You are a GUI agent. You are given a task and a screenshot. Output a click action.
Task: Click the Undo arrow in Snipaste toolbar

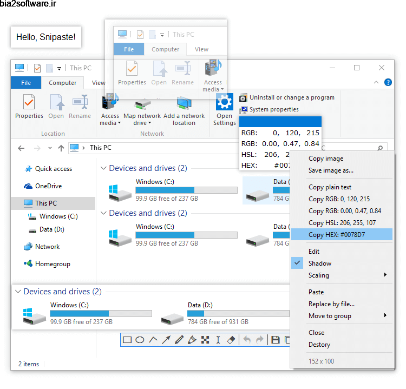pos(247,340)
